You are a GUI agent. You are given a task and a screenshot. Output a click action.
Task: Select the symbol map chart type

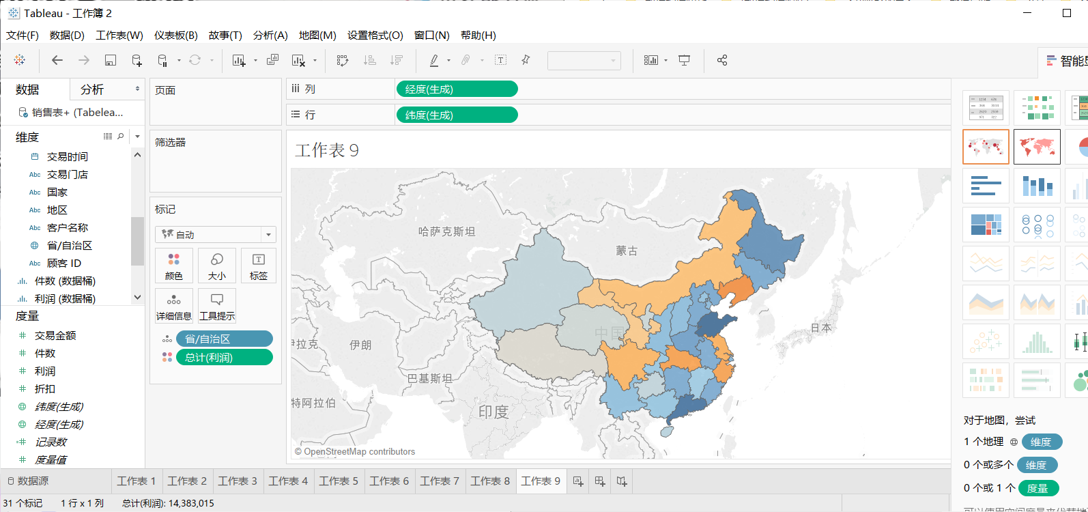pos(986,147)
